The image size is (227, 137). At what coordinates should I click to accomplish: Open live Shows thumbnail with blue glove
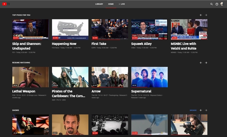click(x=149, y=125)
